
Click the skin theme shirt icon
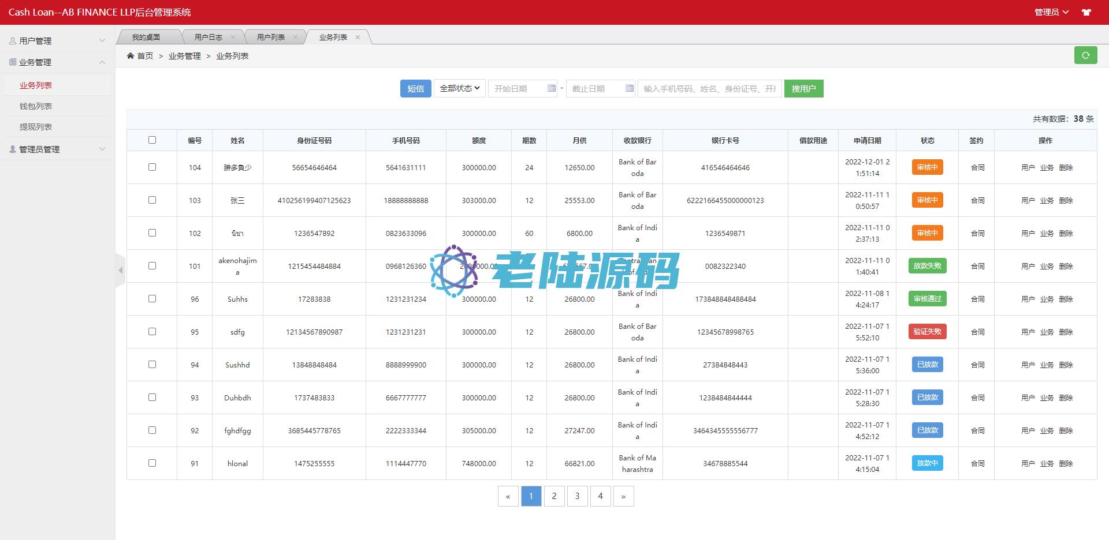pos(1086,12)
